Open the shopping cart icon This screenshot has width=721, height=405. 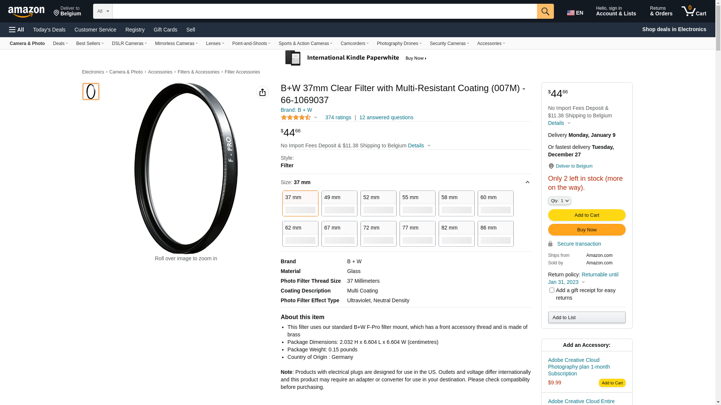click(694, 11)
